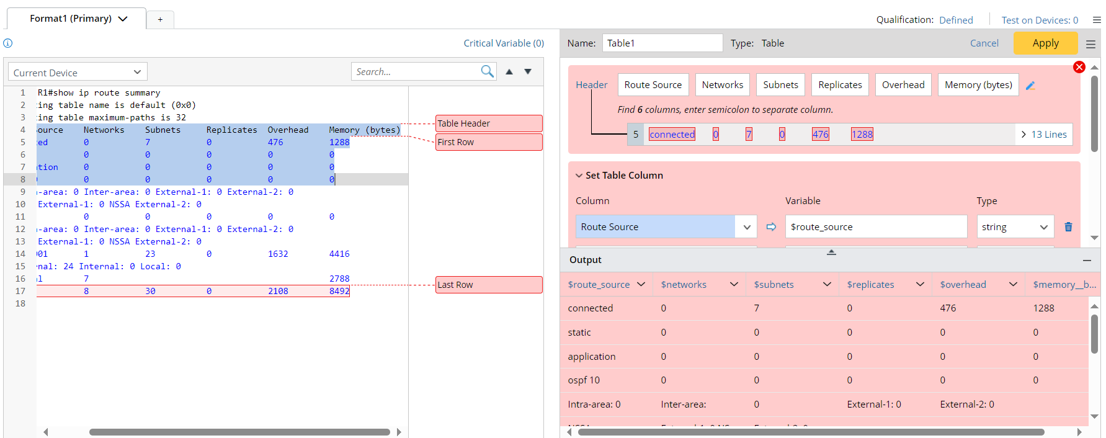Jump to next search result with down arrow
Viewport: 1106px width, 438px height.
pos(528,72)
